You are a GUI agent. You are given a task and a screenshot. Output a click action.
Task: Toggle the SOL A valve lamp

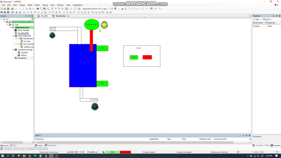click(x=52, y=35)
